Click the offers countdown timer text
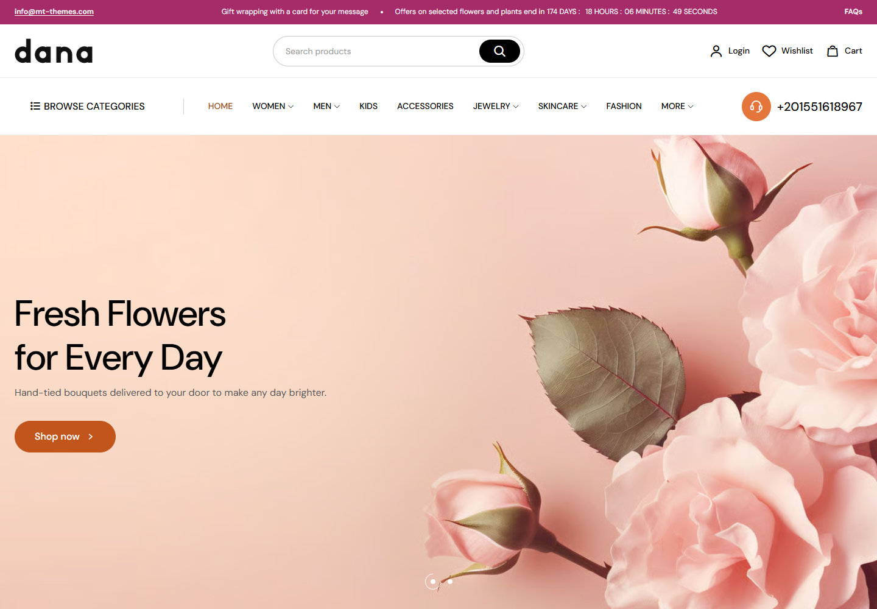This screenshot has width=877, height=609. (556, 12)
